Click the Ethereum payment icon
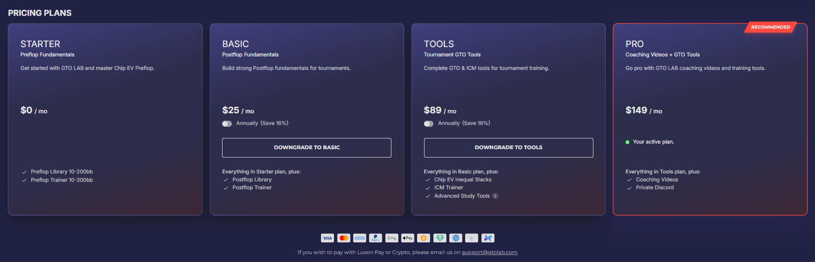 [x=472, y=238]
